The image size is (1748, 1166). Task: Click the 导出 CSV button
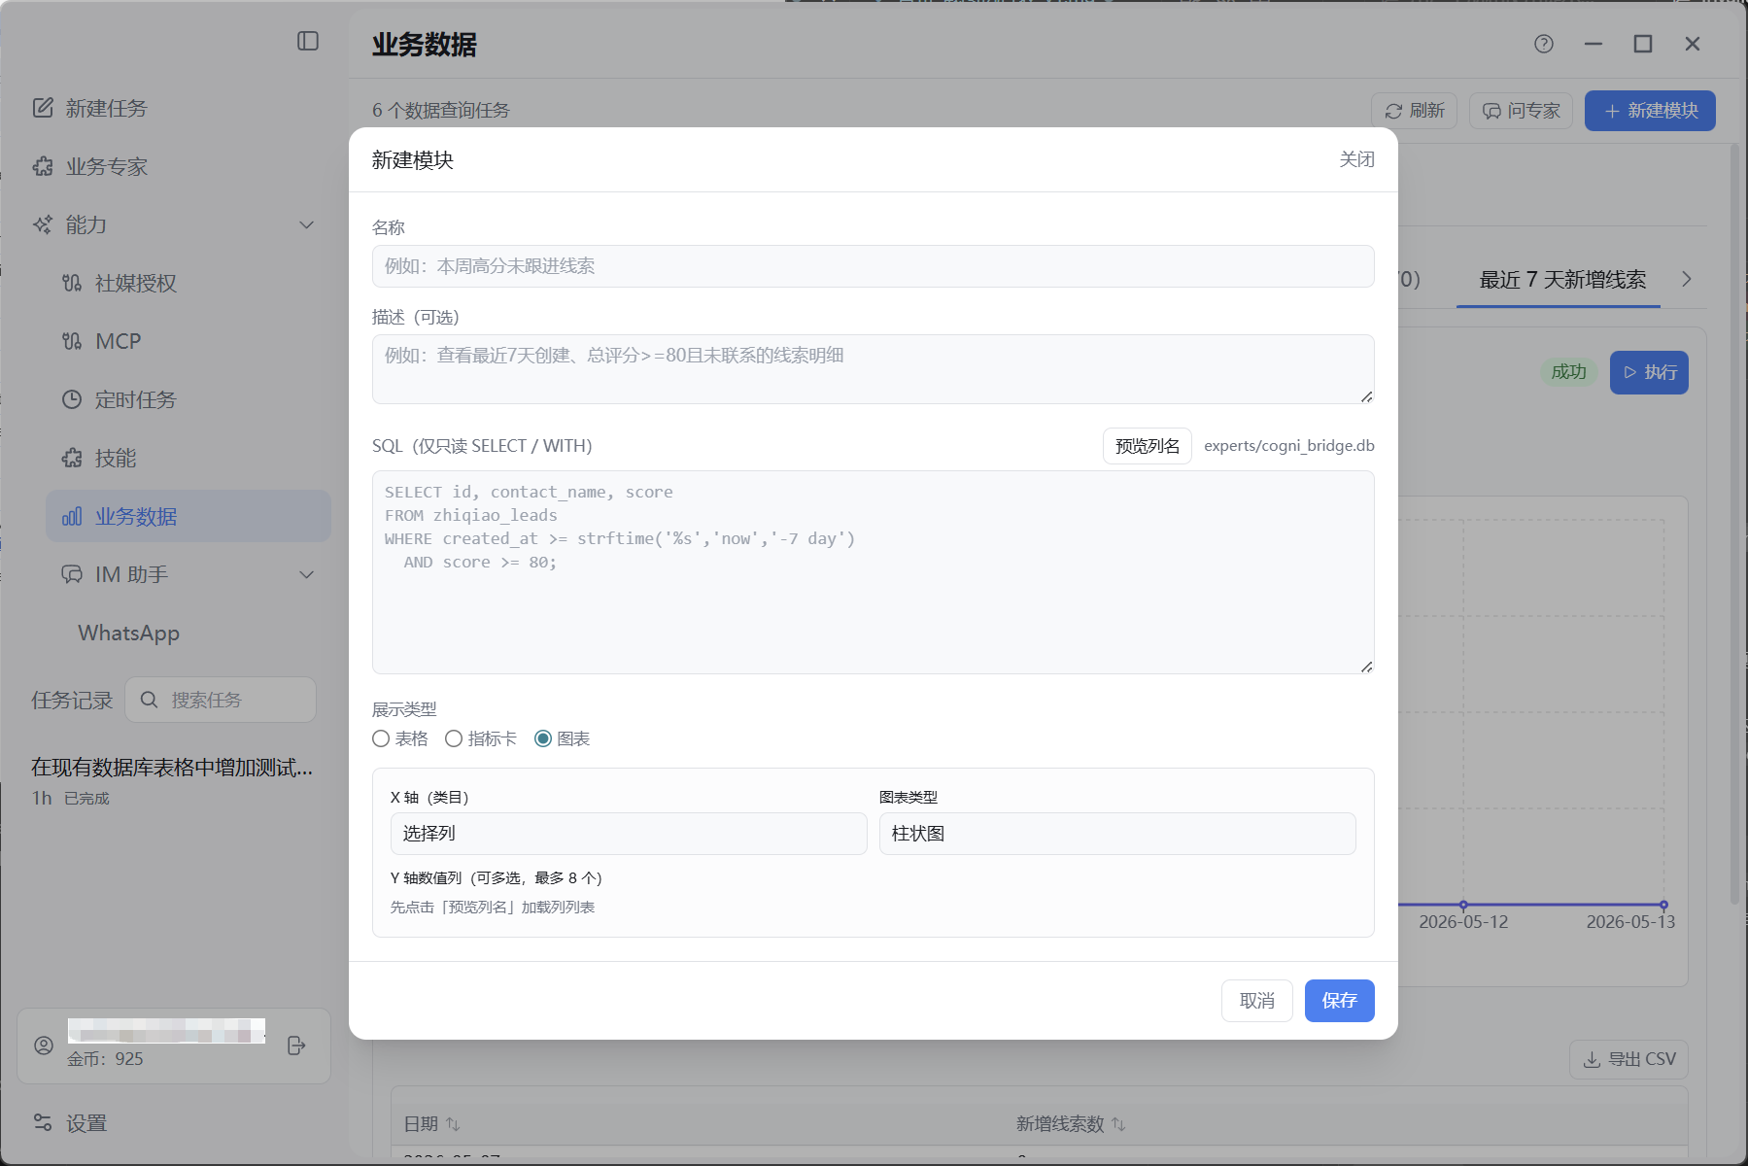click(x=1628, y=1059)
